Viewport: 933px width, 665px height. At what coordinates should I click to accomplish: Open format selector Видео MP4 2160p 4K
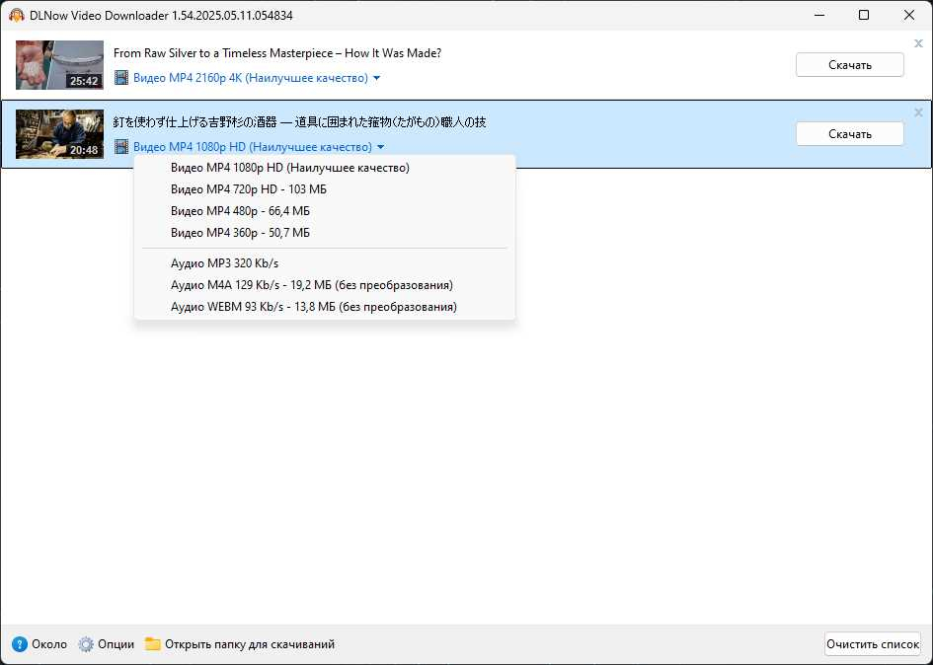point(251,78)
